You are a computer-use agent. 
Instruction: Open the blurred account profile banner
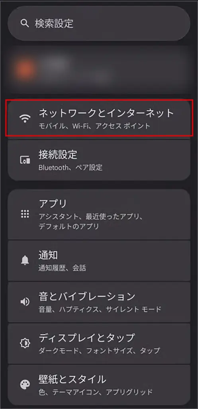point(99,70)
